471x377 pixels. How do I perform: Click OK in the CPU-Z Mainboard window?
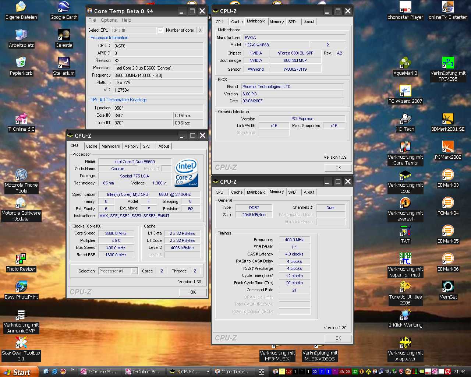(339, 168)
